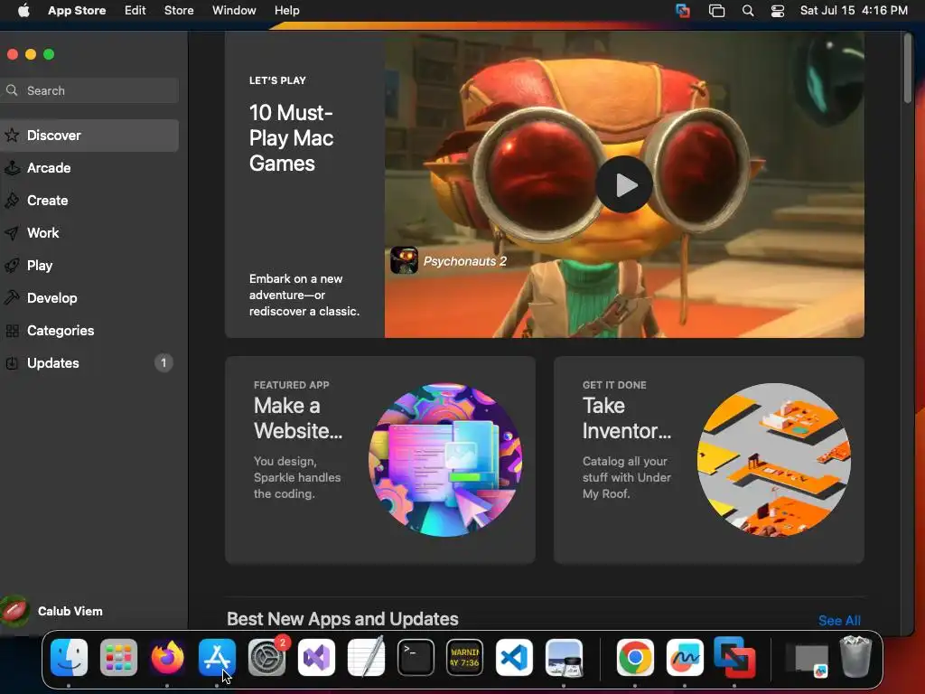
Task: Open the Calub Viem account profile
Action: tap(51, 611)
